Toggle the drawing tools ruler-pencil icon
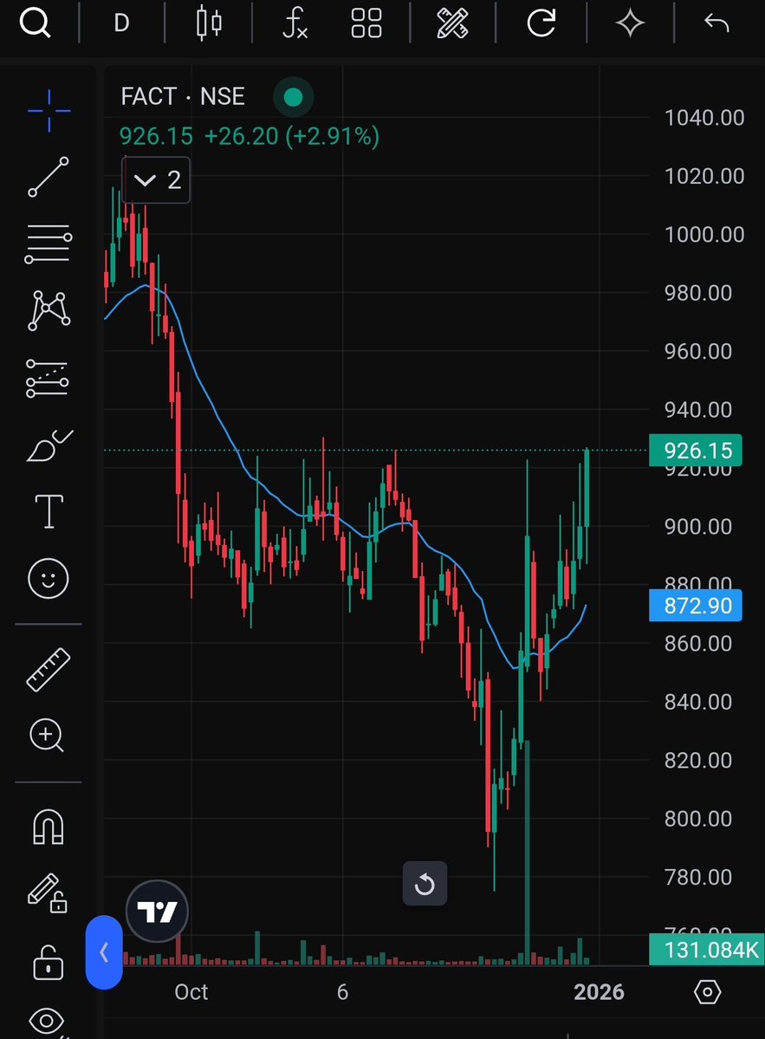Viewport: 765px width, 1039px height. click(453, 23)
